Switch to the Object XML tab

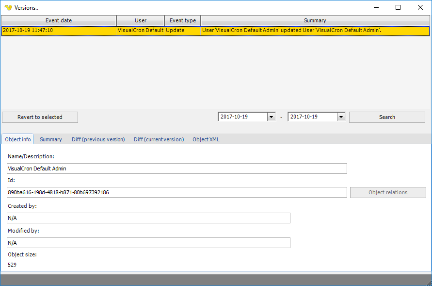[206, 139]
